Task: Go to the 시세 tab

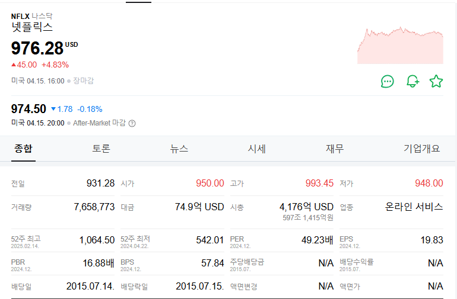Action: (x=257, y=149)
